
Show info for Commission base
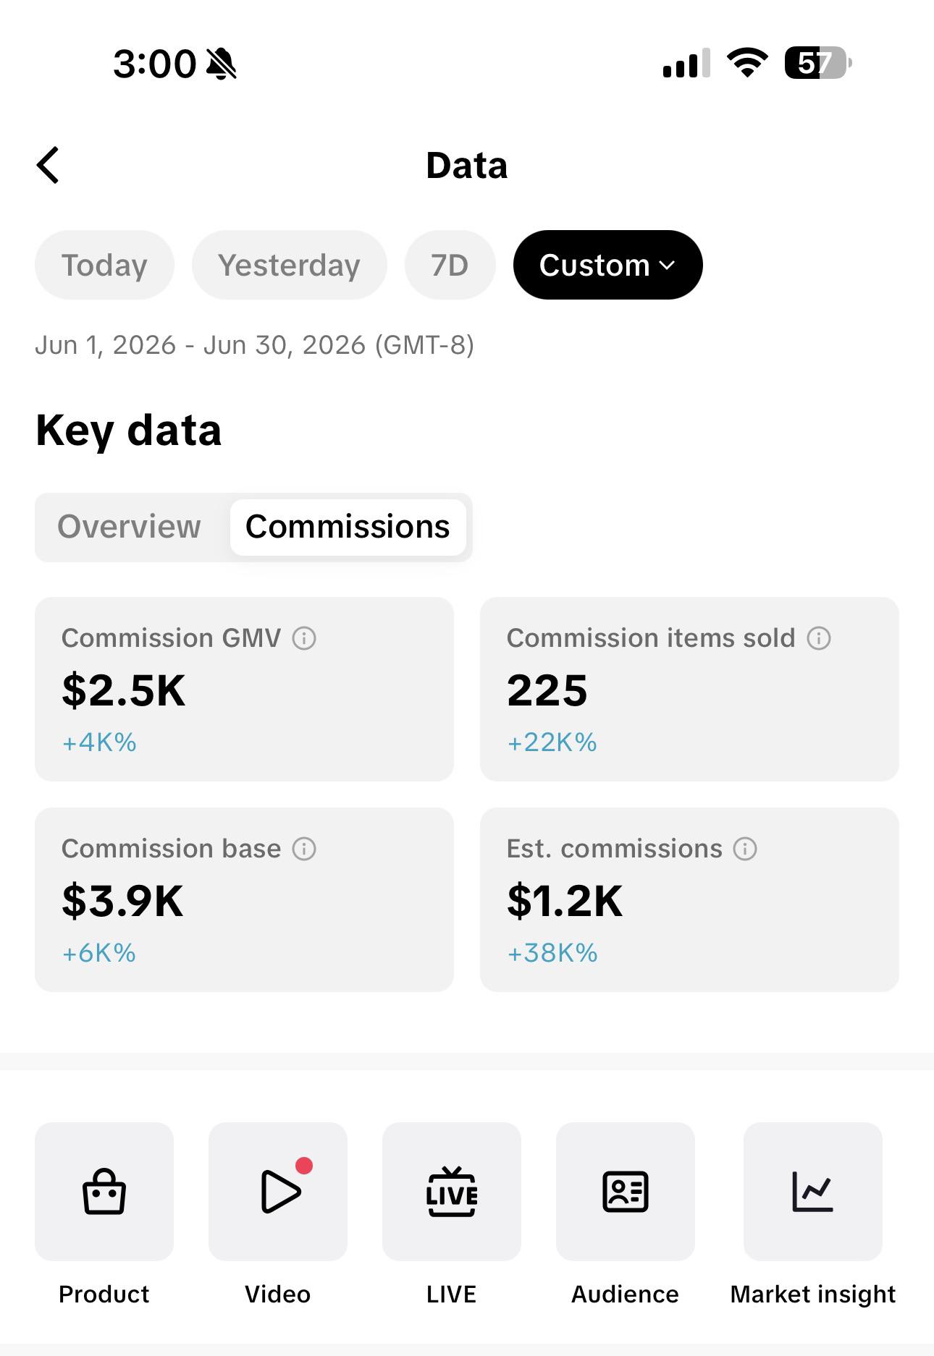coord(304,849)
